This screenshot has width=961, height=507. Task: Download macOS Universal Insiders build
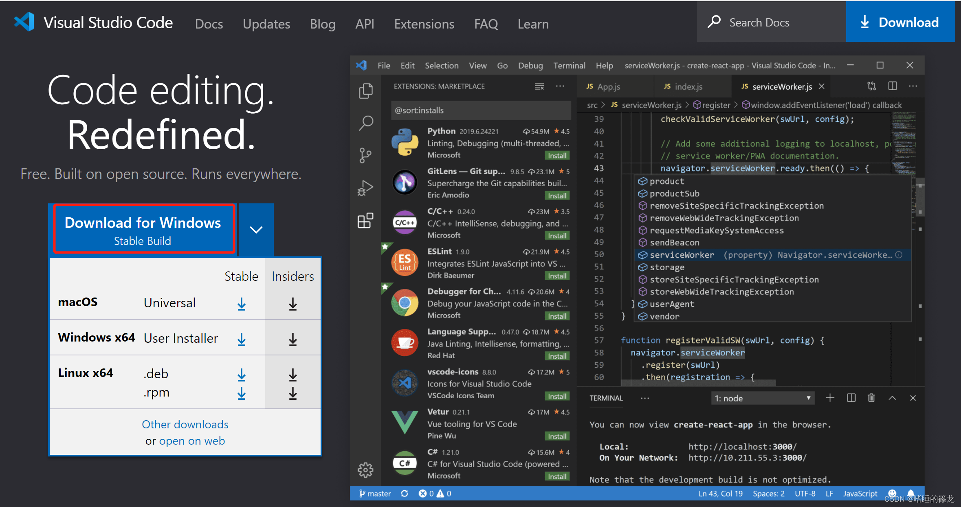click(x=293, y=304)
